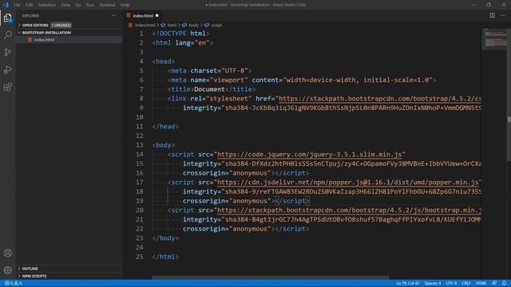Click line number 13 in the gutter
511x287 pixels.
click(140, 145)
